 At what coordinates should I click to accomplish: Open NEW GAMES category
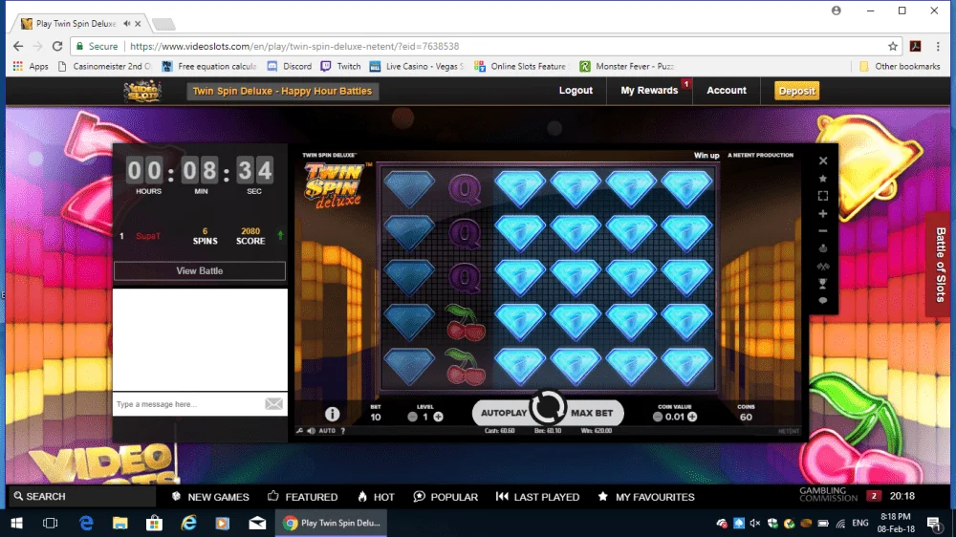click(x=211, y=497)
